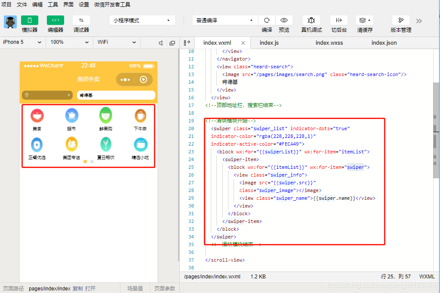Click the WXML language mode indicator
This screenshot has height=293, width=440.
[427, 277]
